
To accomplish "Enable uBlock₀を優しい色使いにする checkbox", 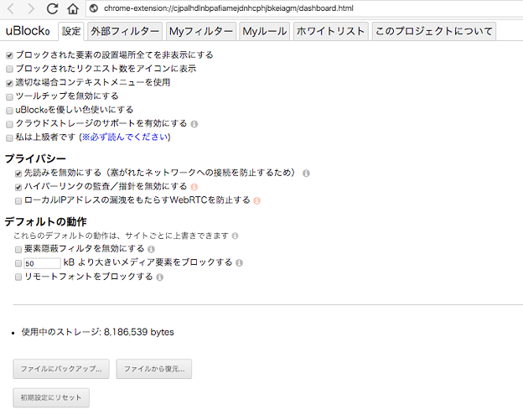I will (x=9, y=111).
